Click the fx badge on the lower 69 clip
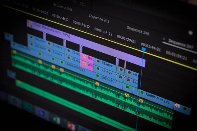 (x=129, y=80)
